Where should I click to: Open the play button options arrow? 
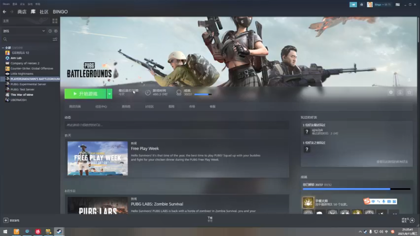[109, 94]
